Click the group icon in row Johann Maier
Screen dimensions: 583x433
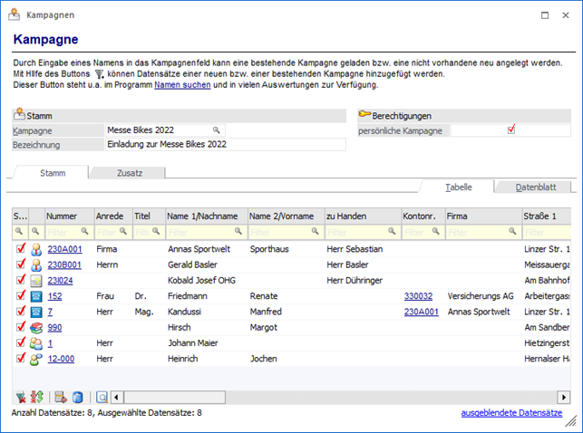click(37, 343)
